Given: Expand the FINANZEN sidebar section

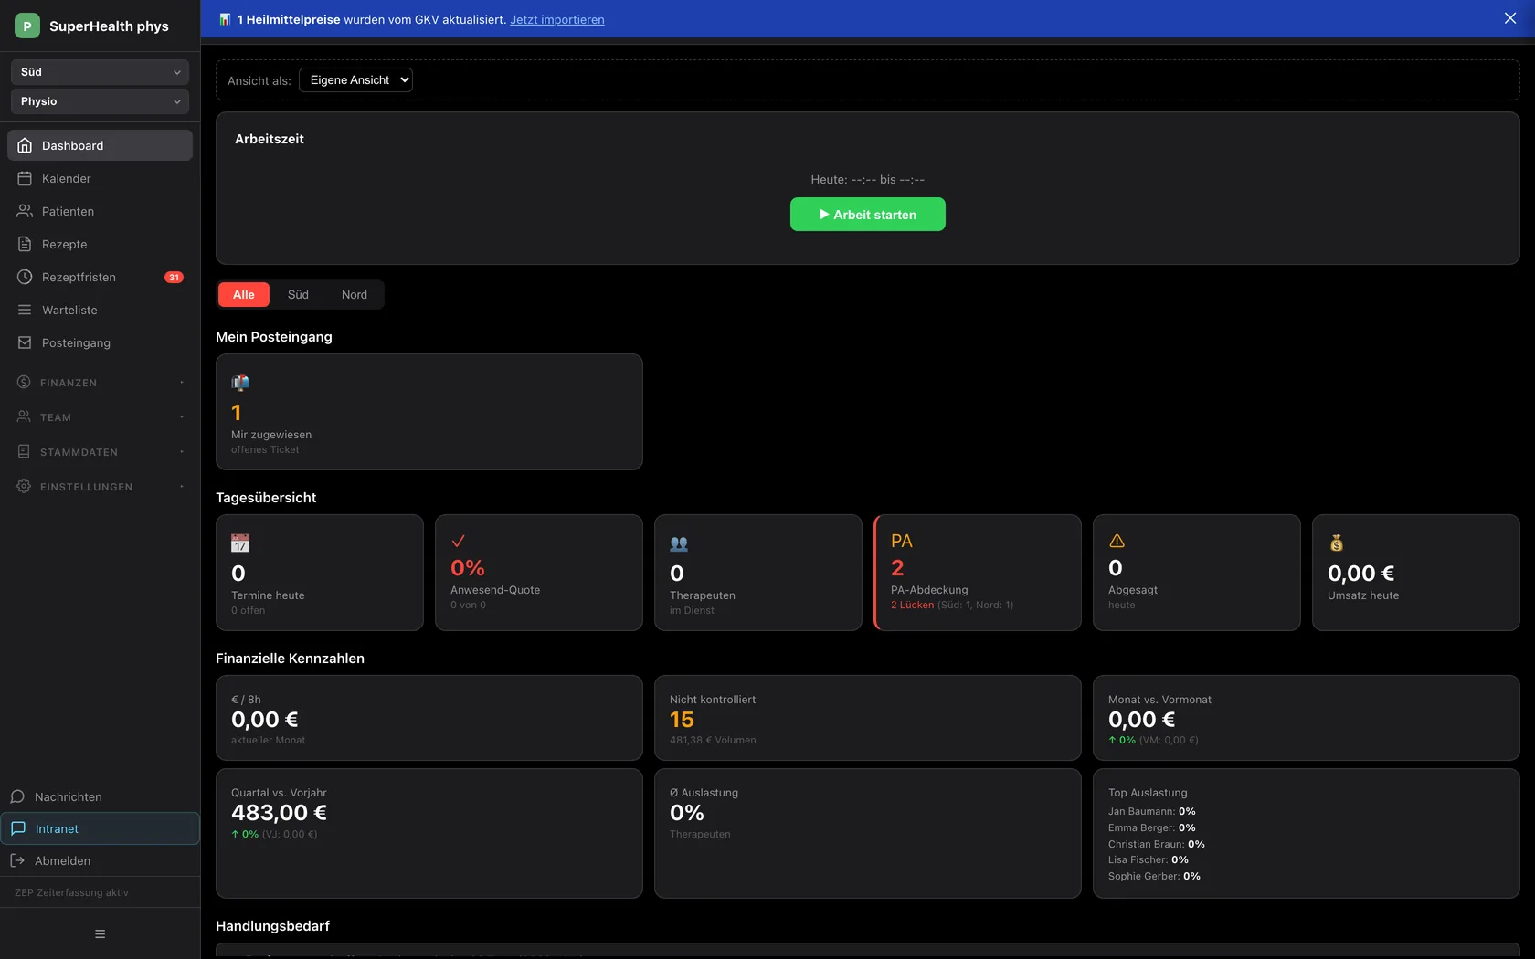Looking at the screenshot, I should (100, 382).
